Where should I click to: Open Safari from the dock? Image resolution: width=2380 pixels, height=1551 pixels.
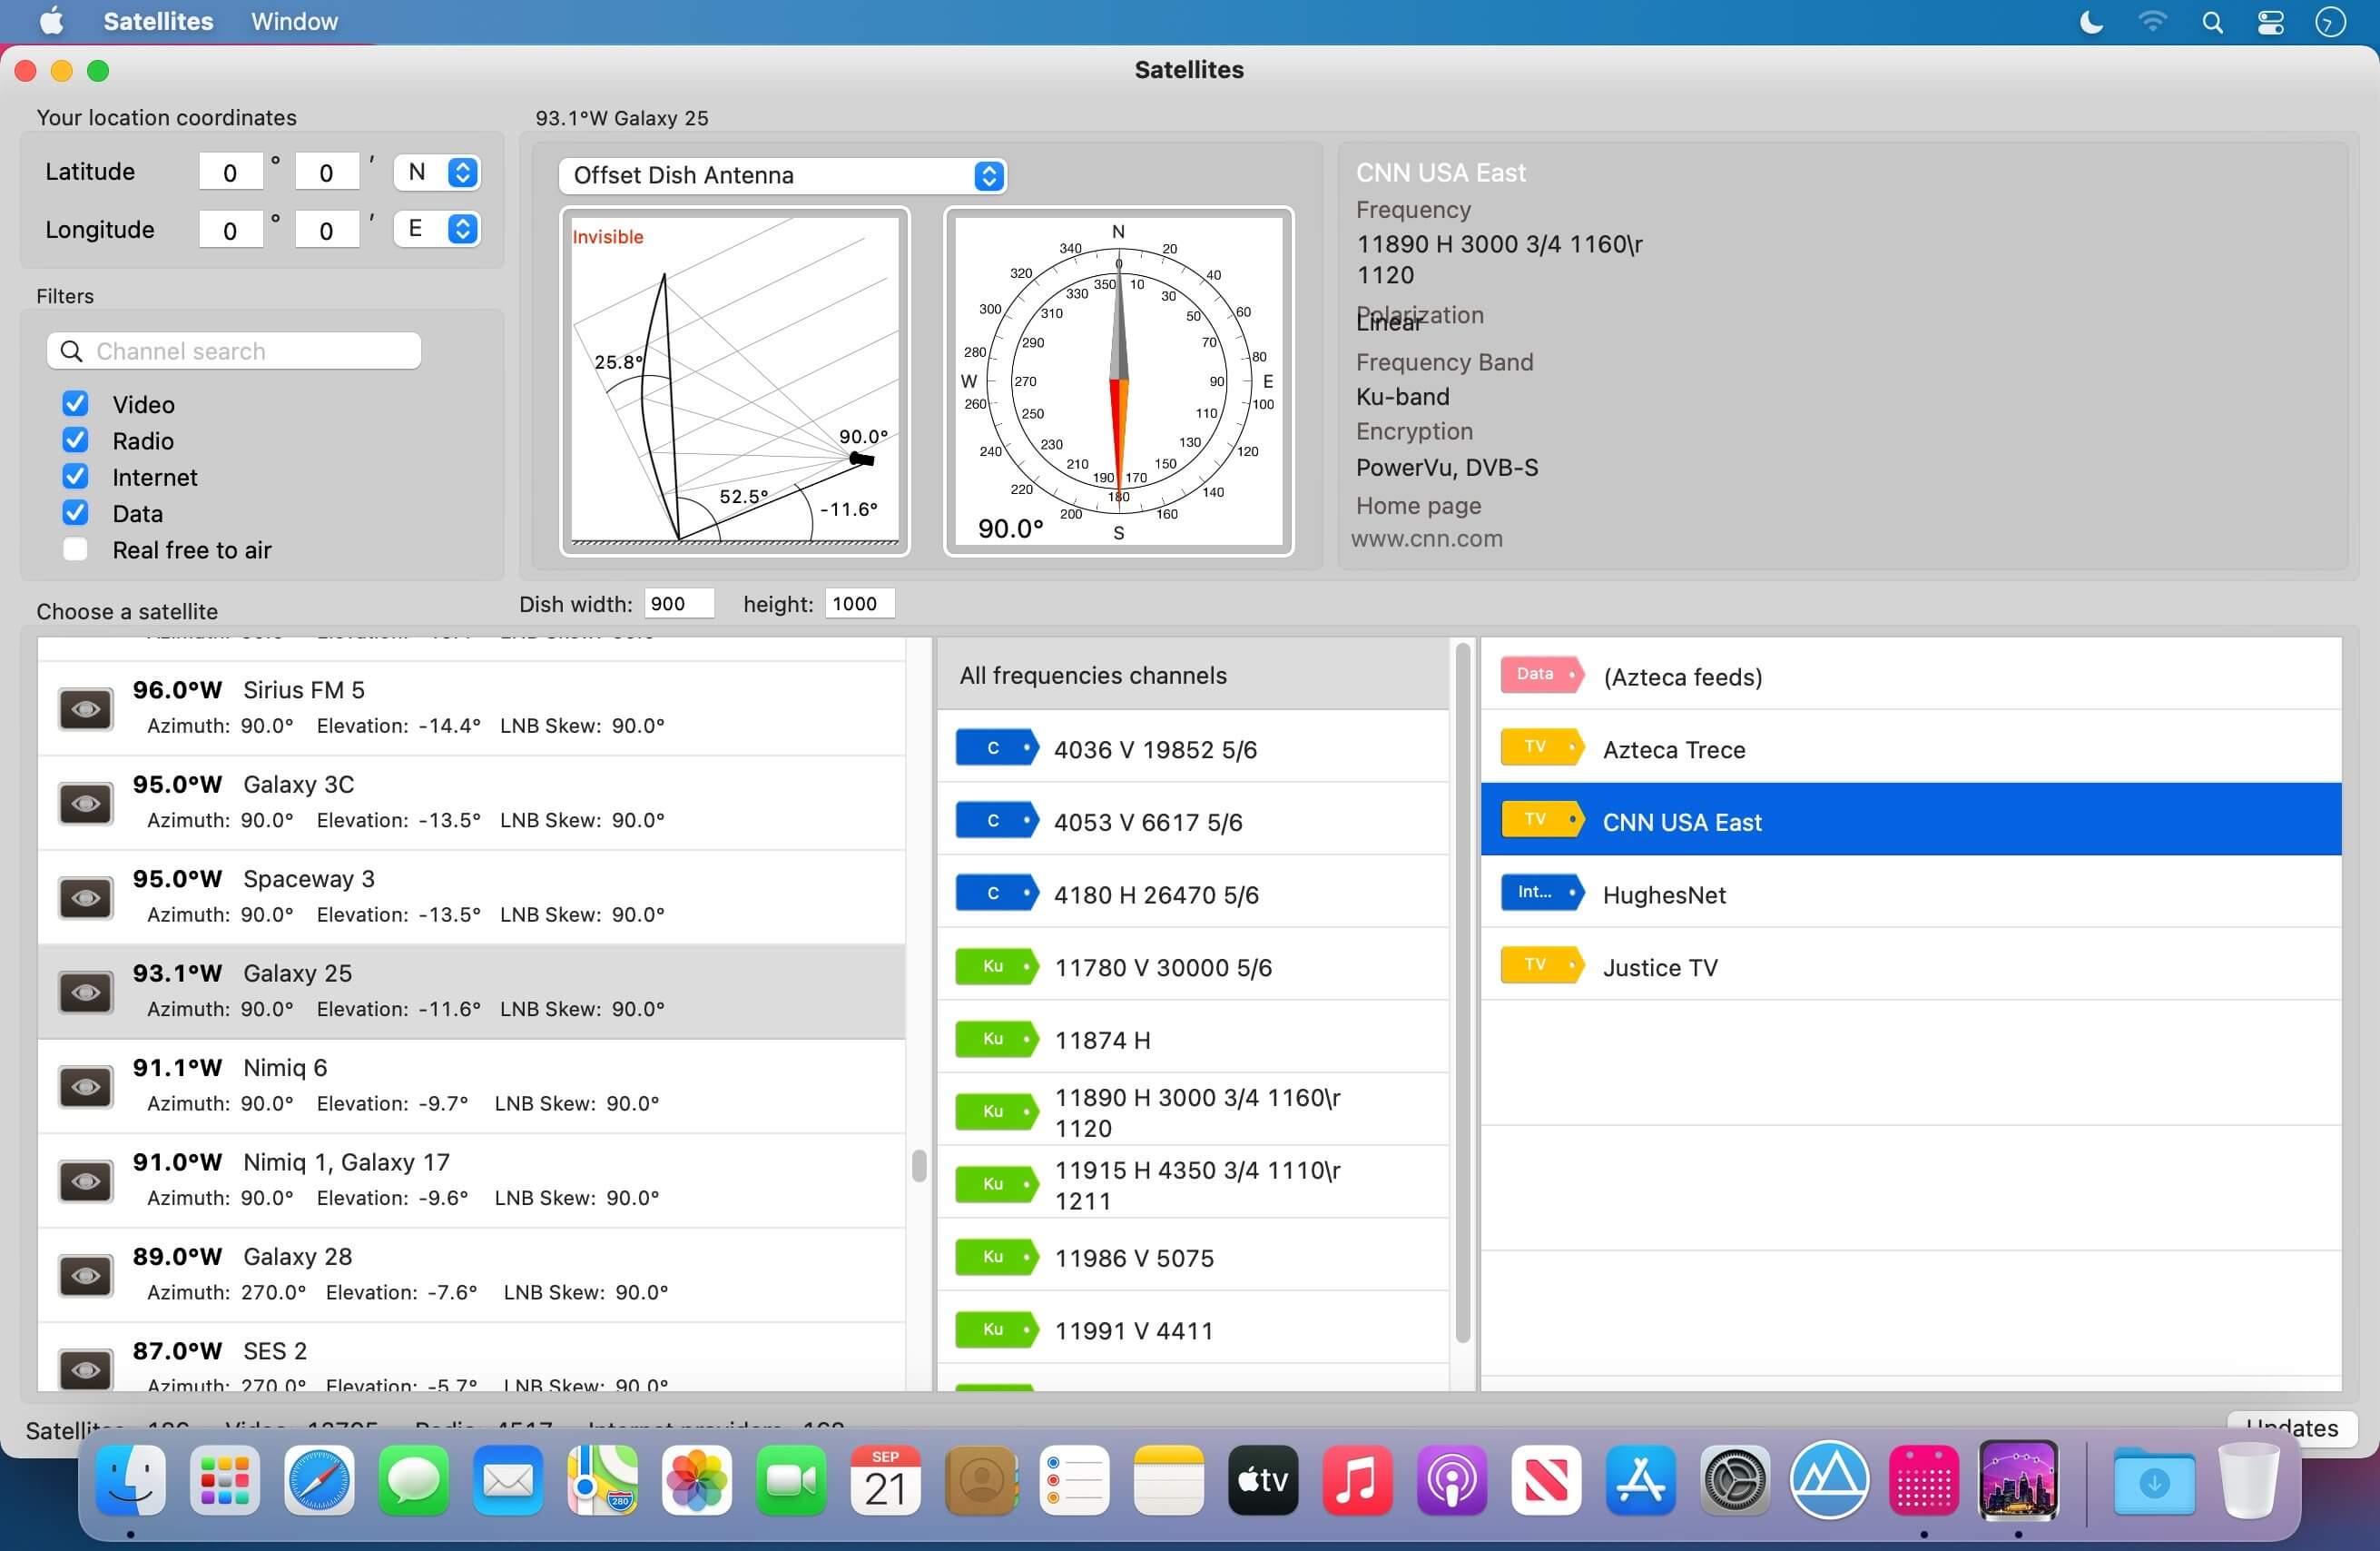click(319, 1480)
